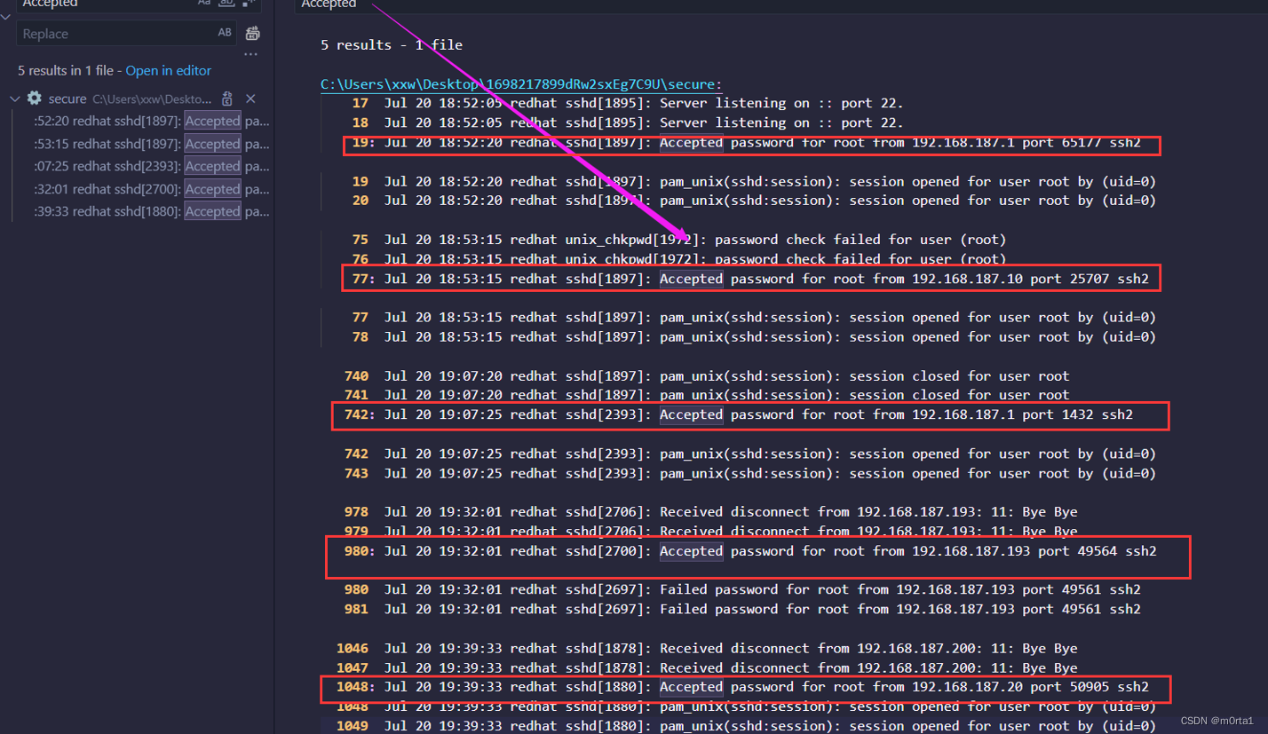
Task: Select result row :07:25 redhat sshd[2393]
Action: click(152, 166)
